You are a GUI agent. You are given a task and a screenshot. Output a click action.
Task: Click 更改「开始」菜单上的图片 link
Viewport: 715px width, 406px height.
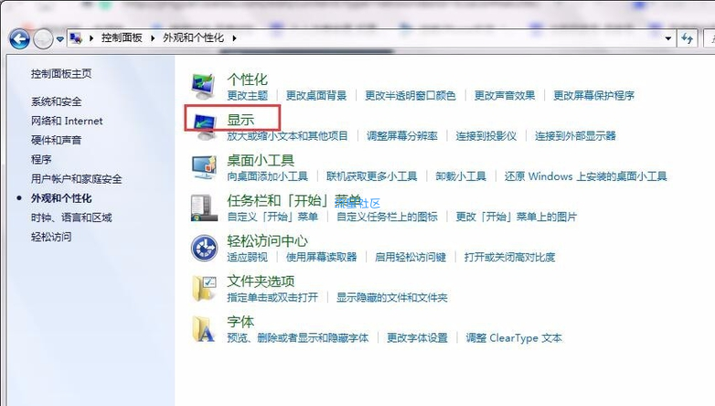click(x=517, y=216)
